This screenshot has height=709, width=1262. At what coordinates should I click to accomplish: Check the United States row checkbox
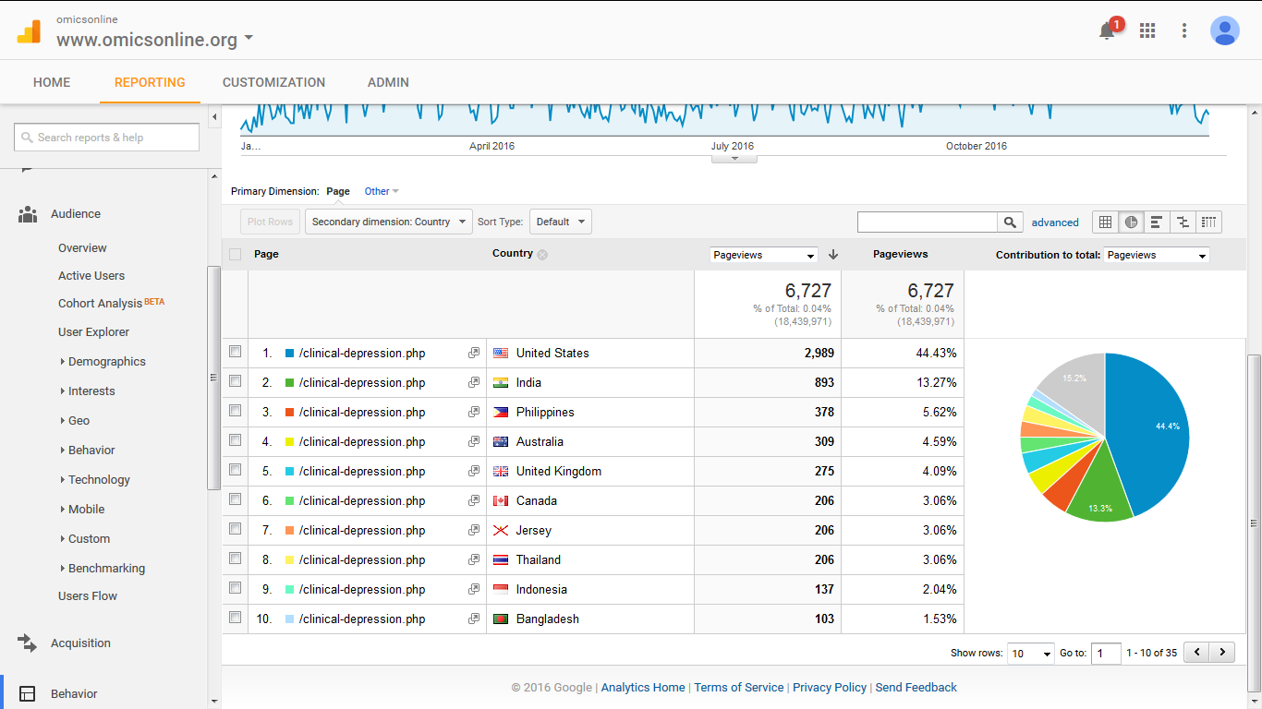235,351
